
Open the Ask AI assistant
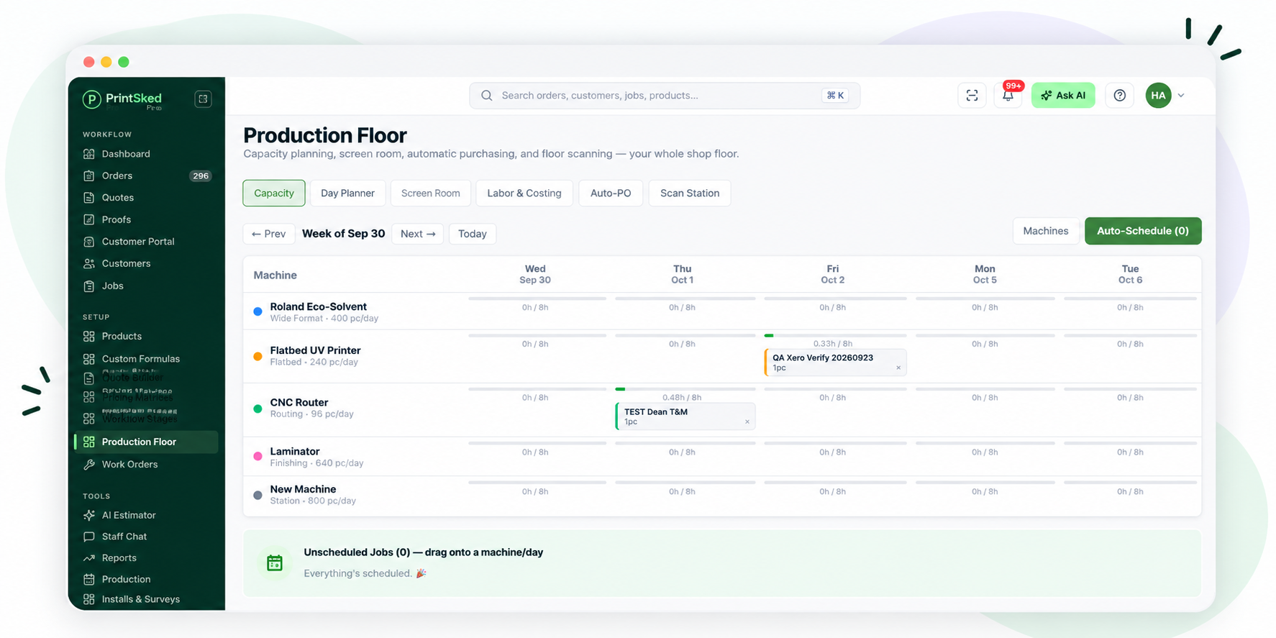pyautogui.click(x=1063, y=96)
